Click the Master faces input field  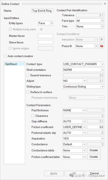[x=46, y=36]
